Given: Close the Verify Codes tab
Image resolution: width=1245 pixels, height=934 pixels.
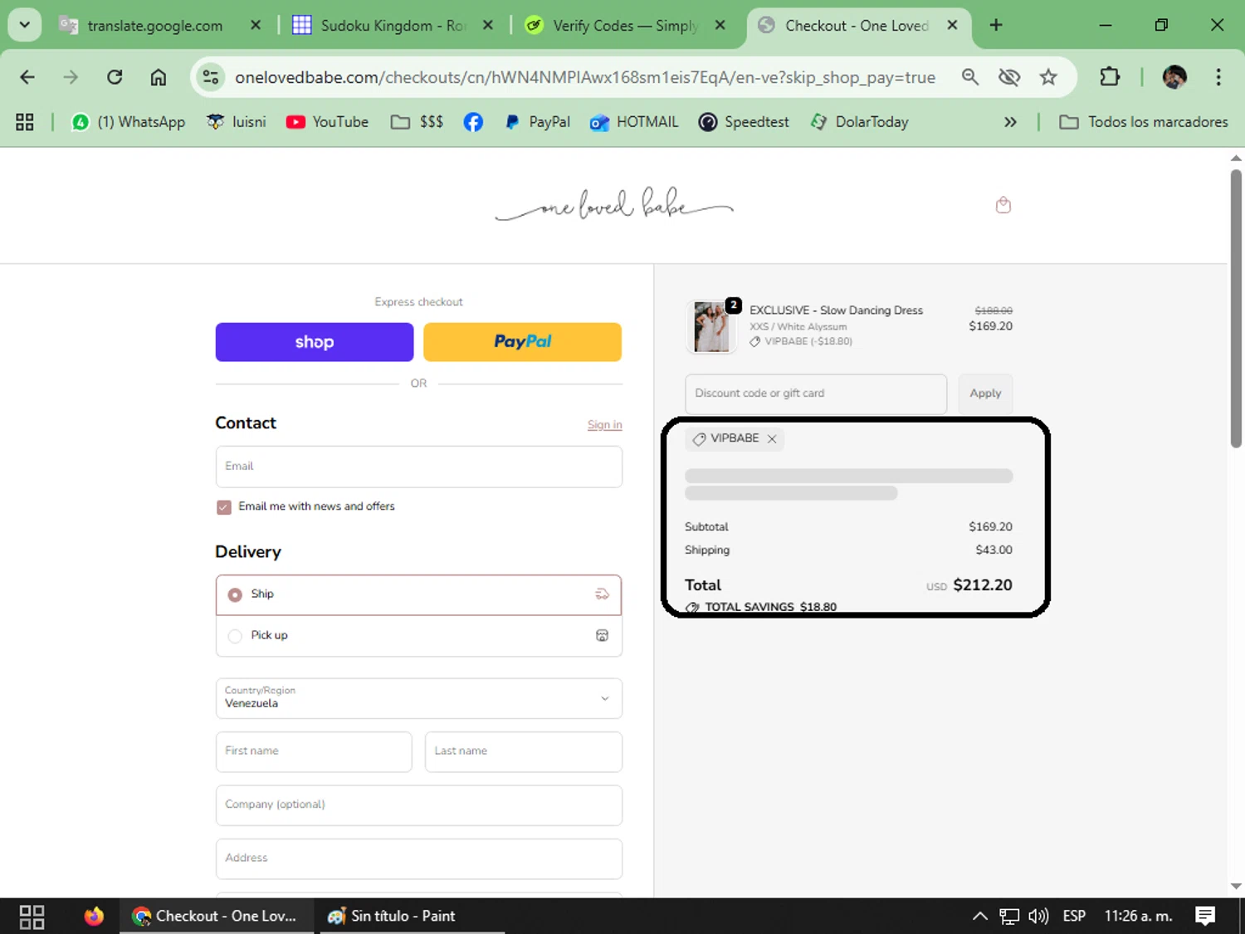Looking at the screenshot, I should click(x=720, y=25).
